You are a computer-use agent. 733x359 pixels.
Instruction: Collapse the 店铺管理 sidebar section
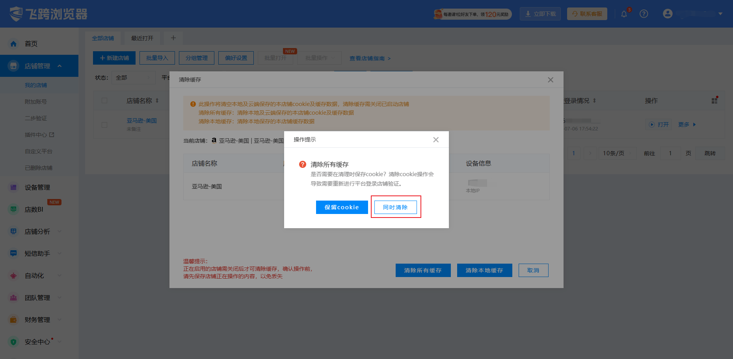[60, 66]
